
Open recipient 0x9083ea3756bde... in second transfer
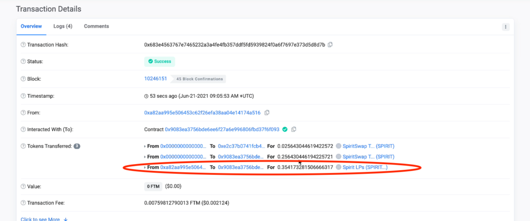[241, 157]
